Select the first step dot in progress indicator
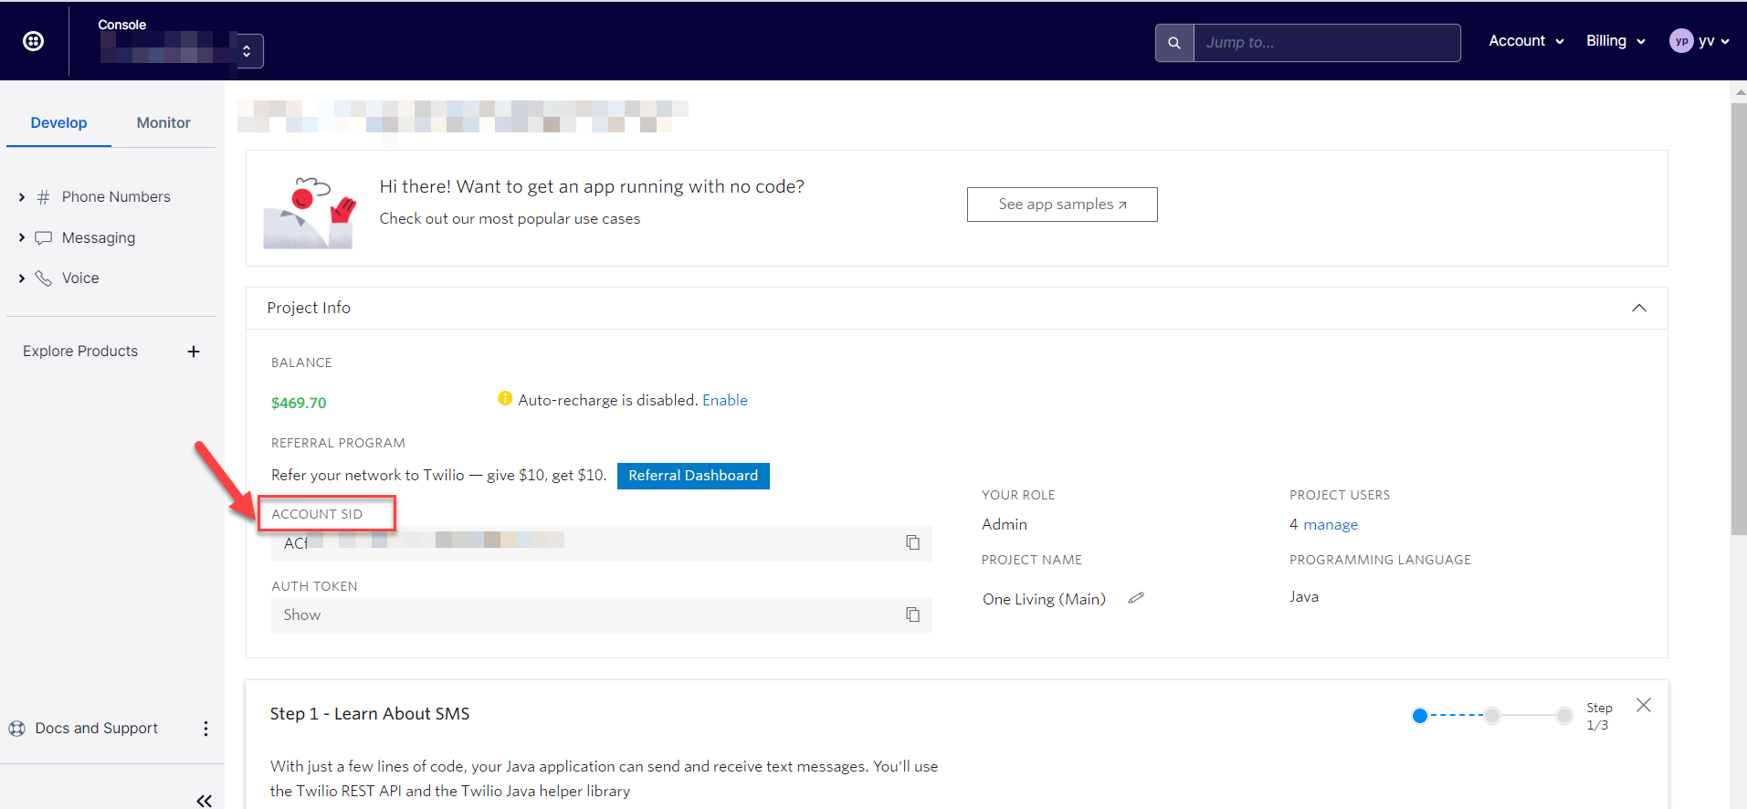The height and width of the screenshot is (809, 1747). [1420, 716]
